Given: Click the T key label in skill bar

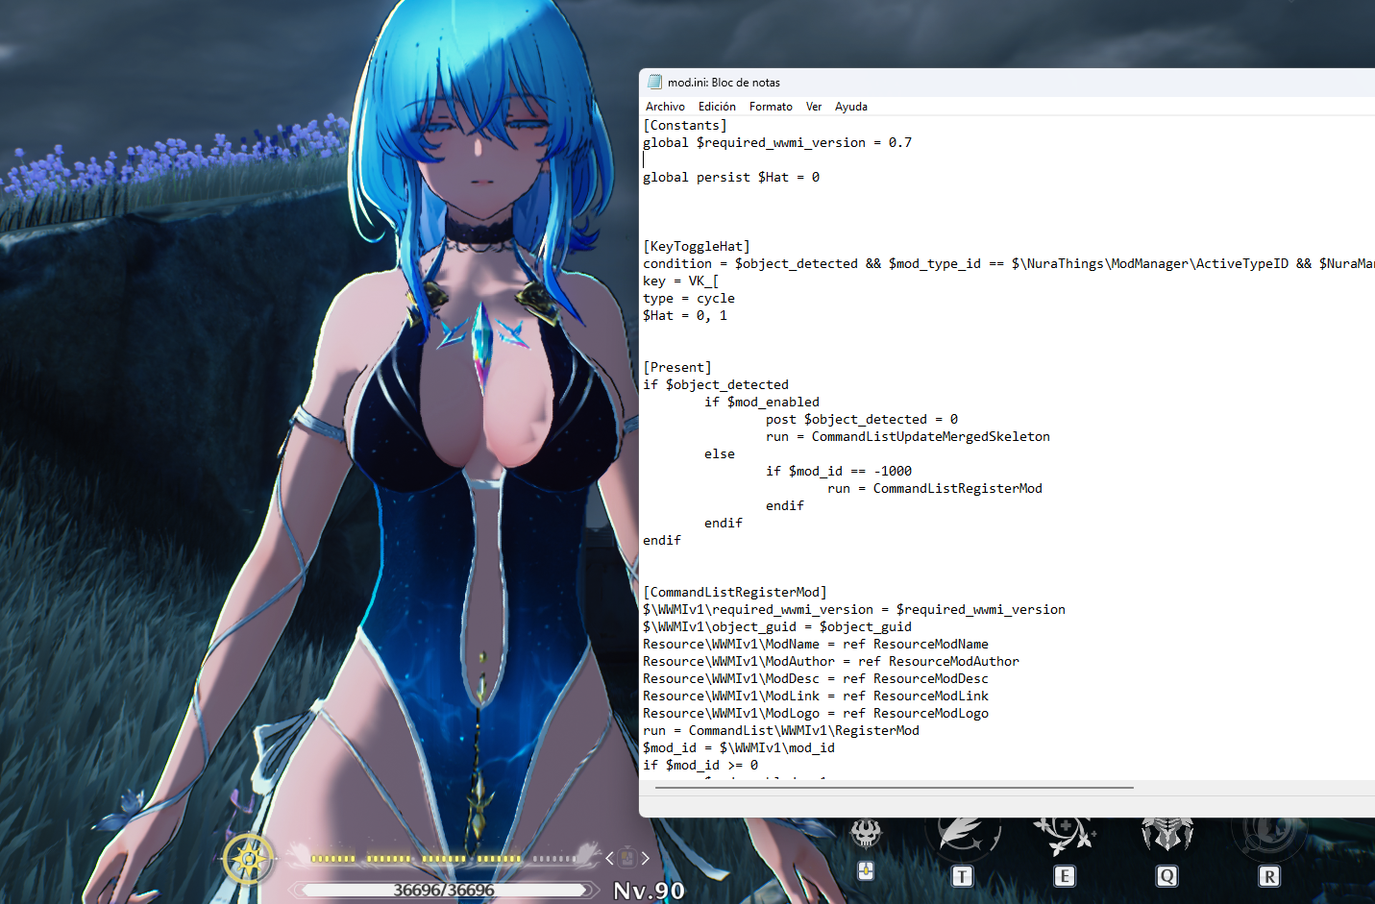Looking at the screenshot, I should [962, 876].
